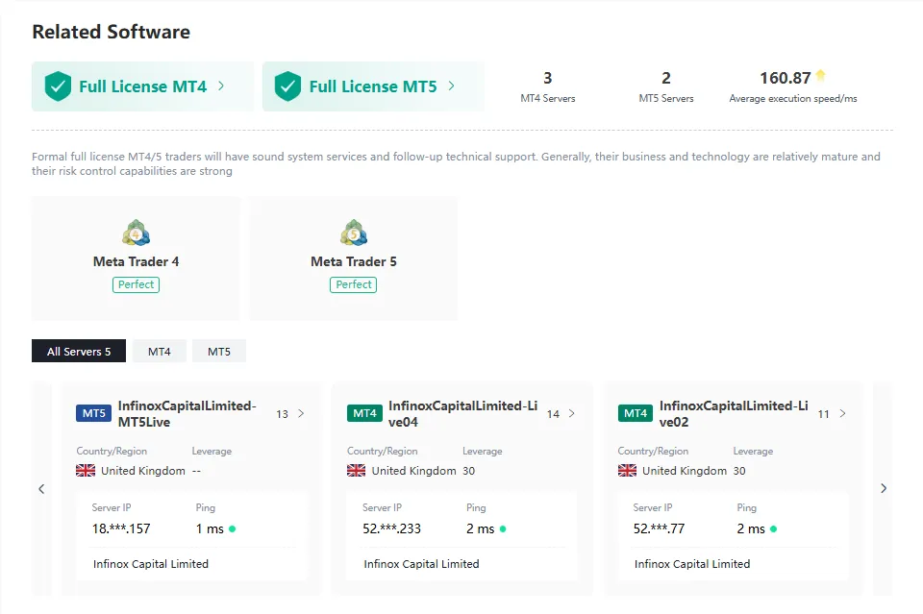Click leverage value 30 on Live02 card
The image size is (923, 614).
pos(739,471)
